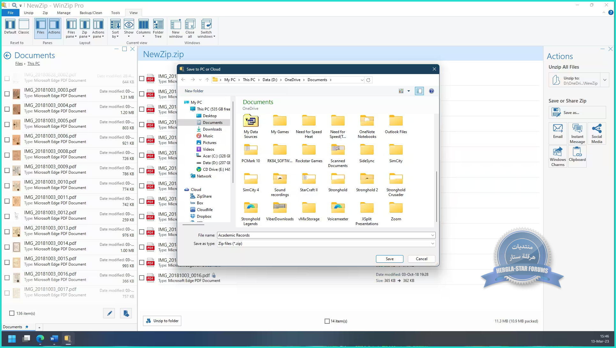
Task: Switch to the Manage tab
Action: coord(64,13)
